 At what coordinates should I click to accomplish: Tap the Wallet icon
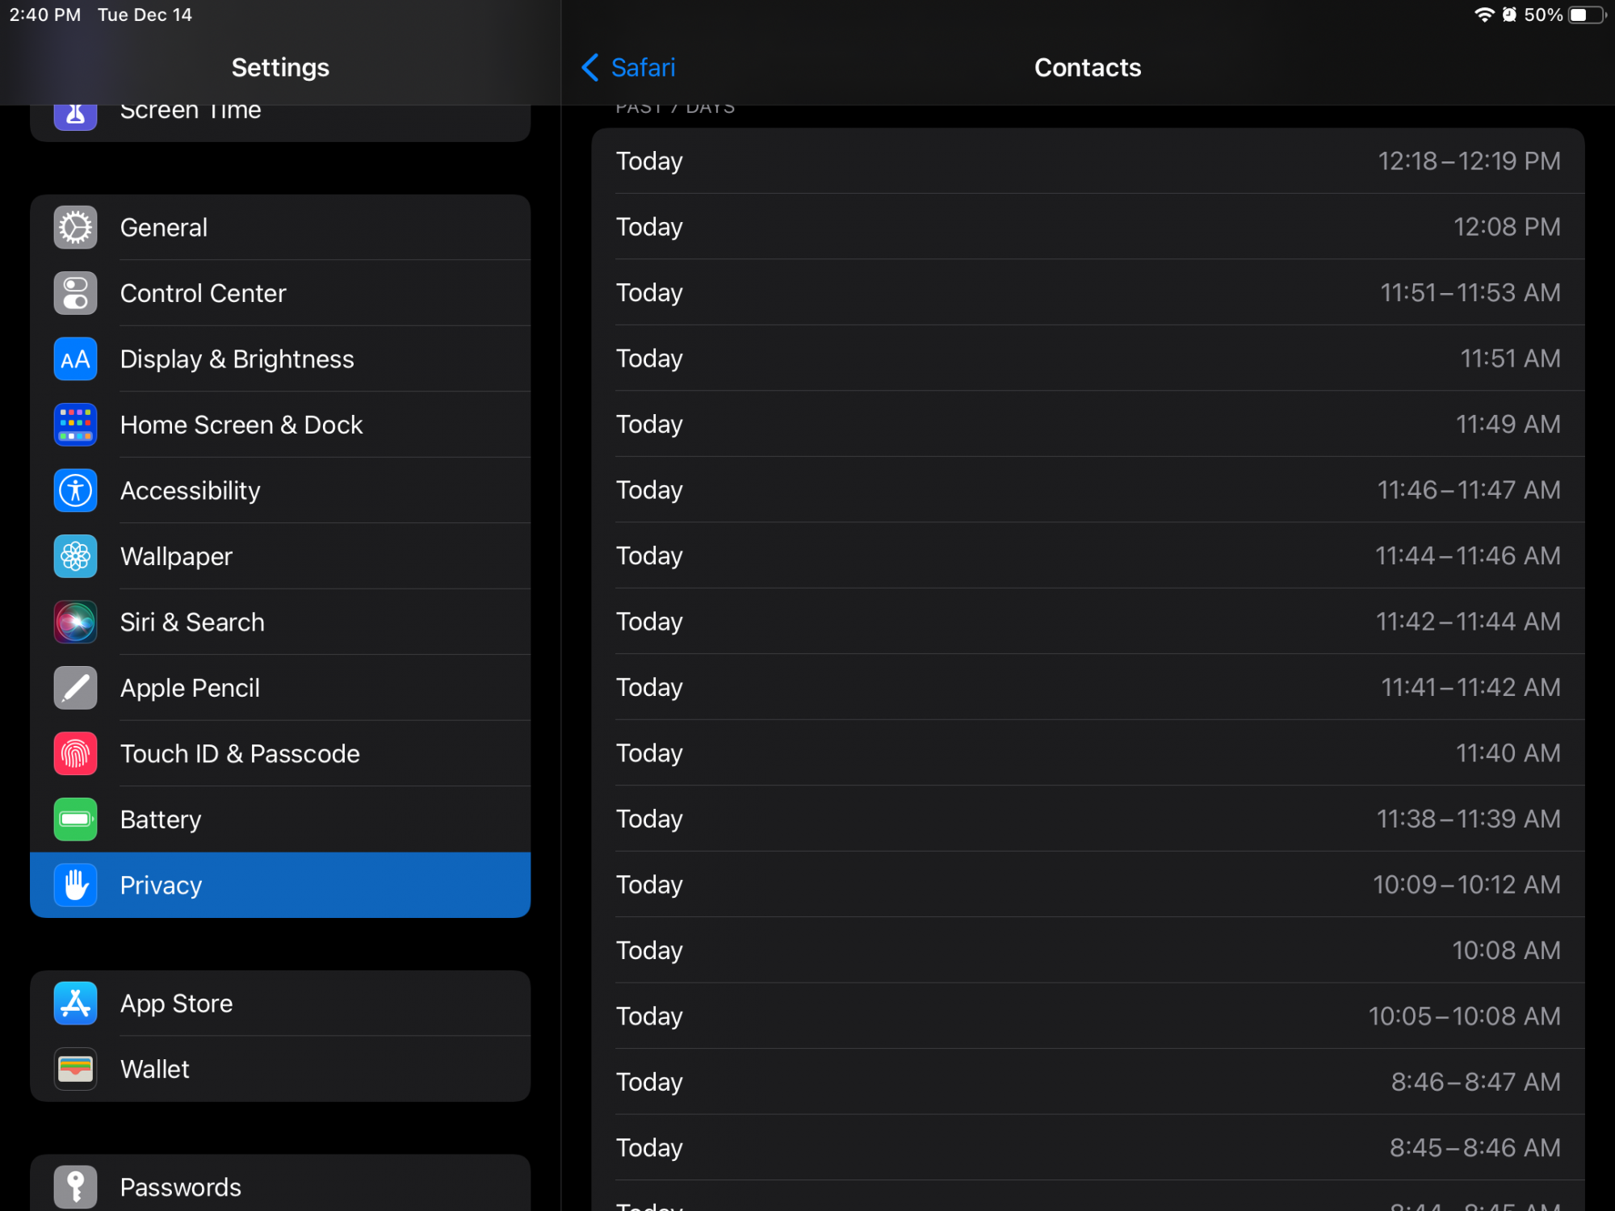click(75, 1069)
